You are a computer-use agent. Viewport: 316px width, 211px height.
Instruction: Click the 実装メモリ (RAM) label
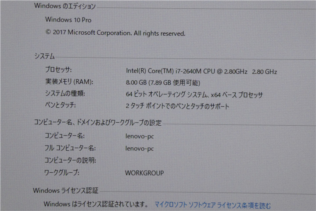click(x=69, y=82)
